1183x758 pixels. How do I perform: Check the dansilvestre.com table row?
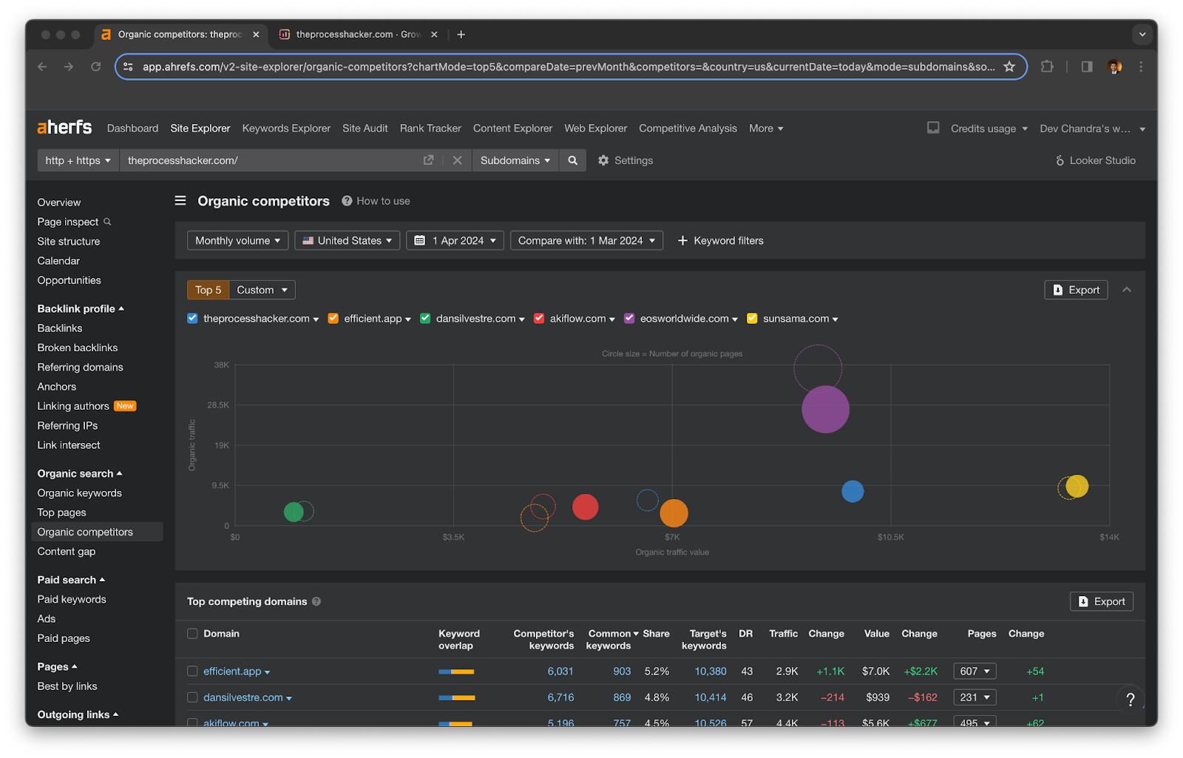pyautogui.click(x=192, y=697)
